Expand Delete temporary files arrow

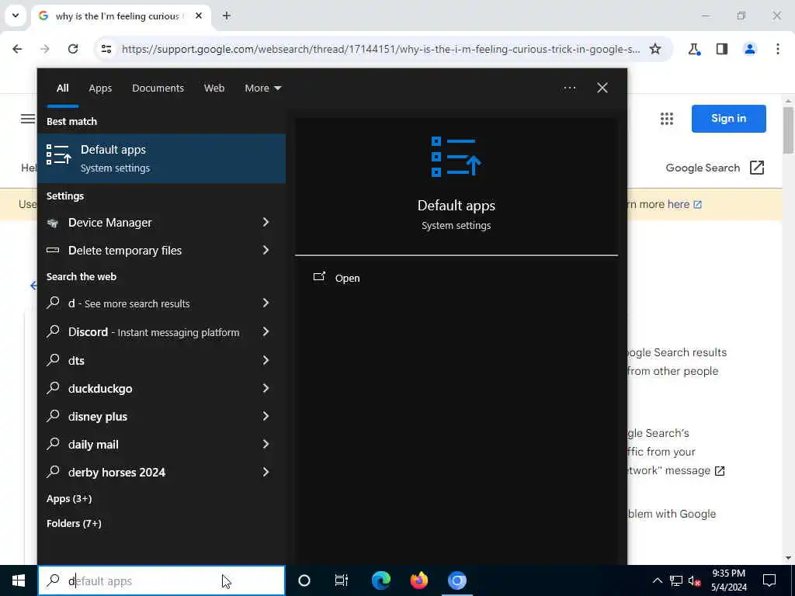click(x=266, y=250)
